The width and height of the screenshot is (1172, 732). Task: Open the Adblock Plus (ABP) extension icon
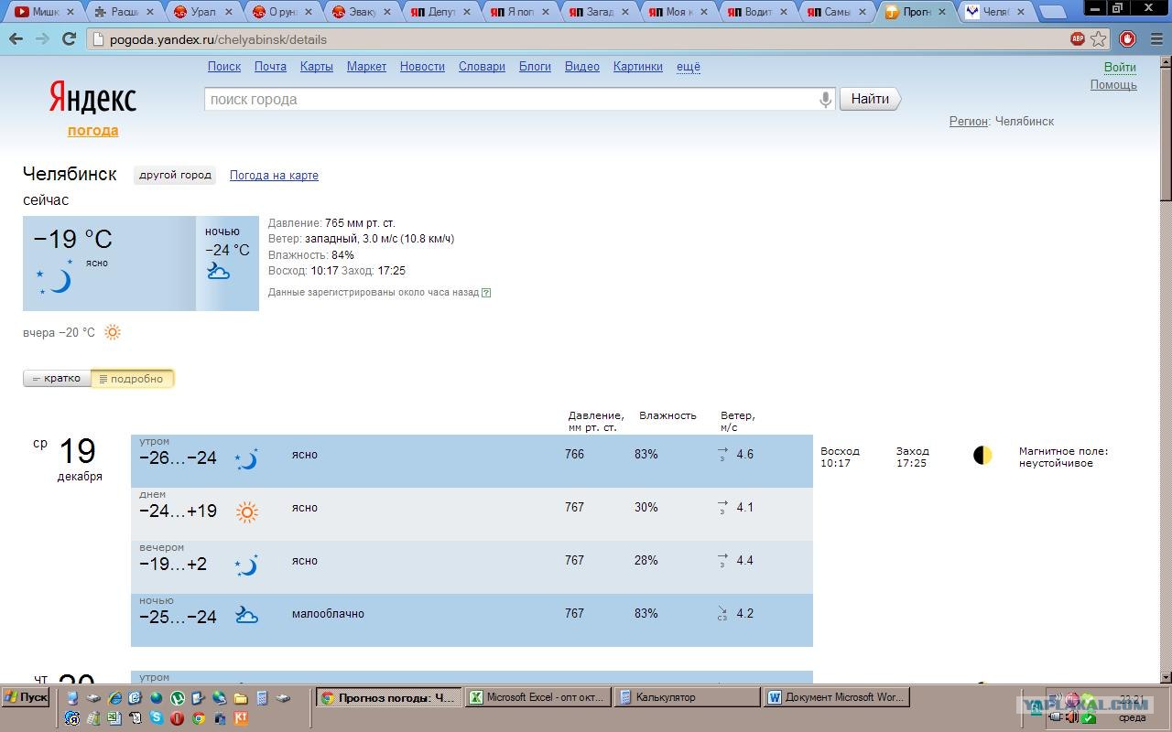point(1078,39)
